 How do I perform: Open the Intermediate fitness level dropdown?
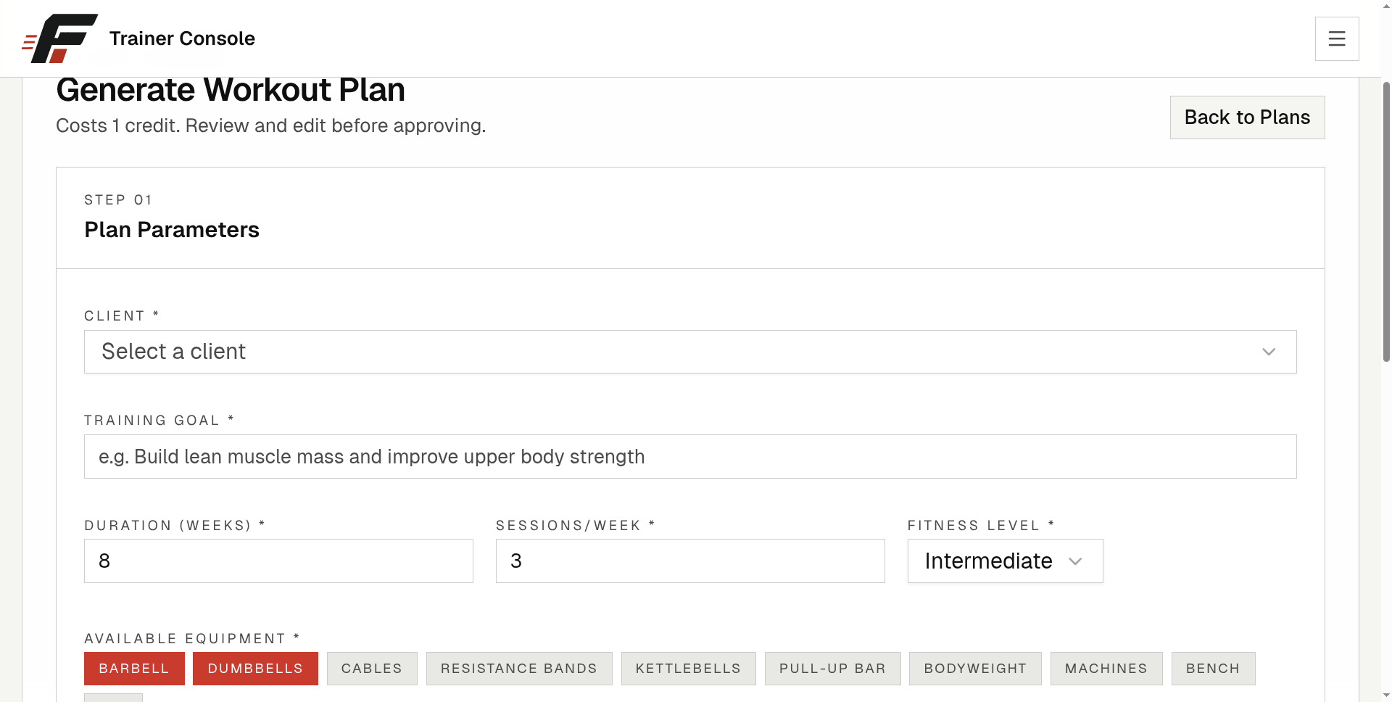(x=1005, y=561)
